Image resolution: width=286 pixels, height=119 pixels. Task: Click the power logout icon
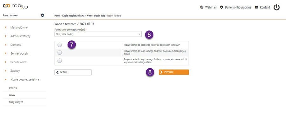[x=276, y=7]
